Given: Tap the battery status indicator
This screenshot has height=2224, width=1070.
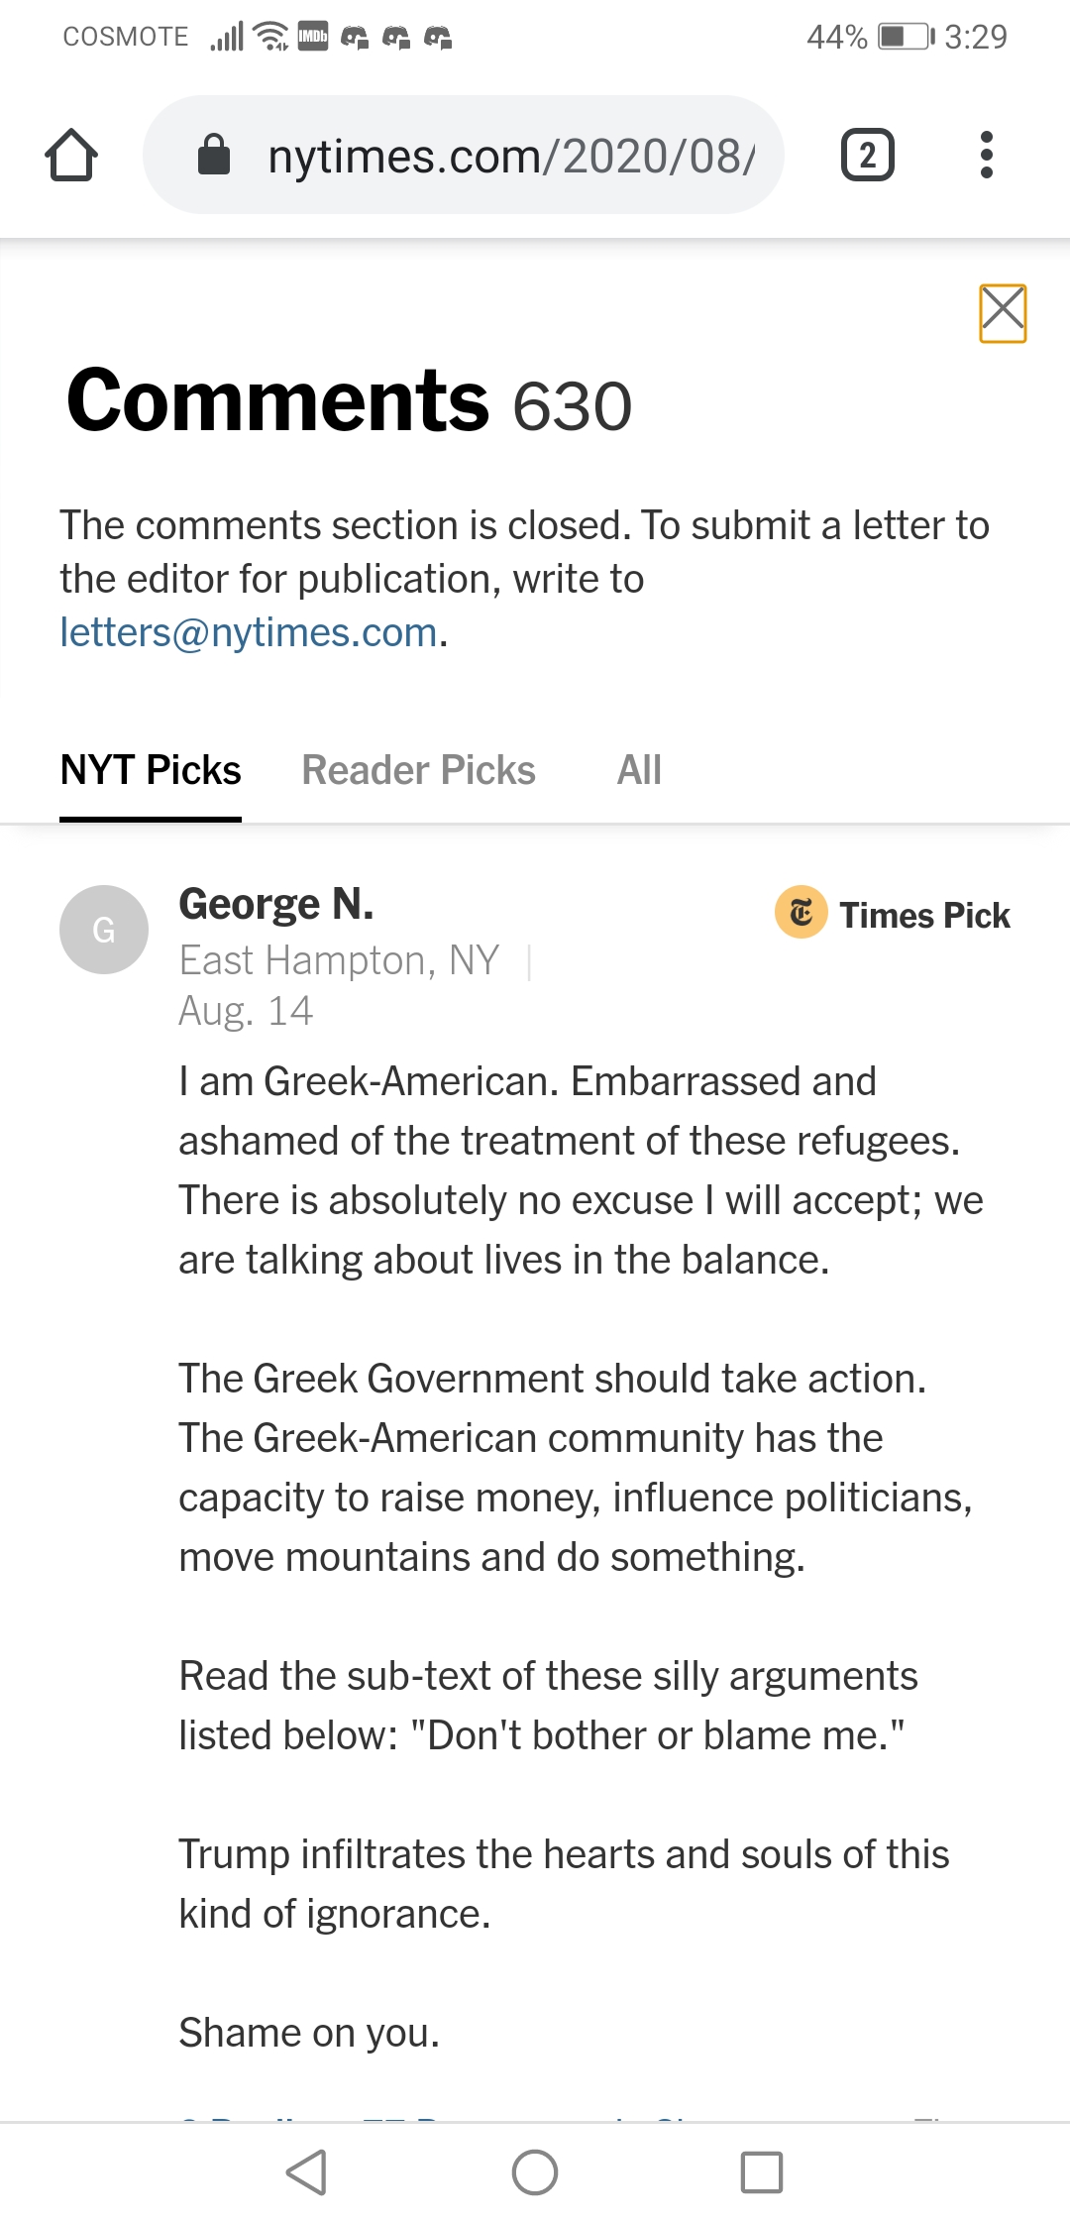Looking at the screenshot, I should pyautogui.click(x=906, y=37).
